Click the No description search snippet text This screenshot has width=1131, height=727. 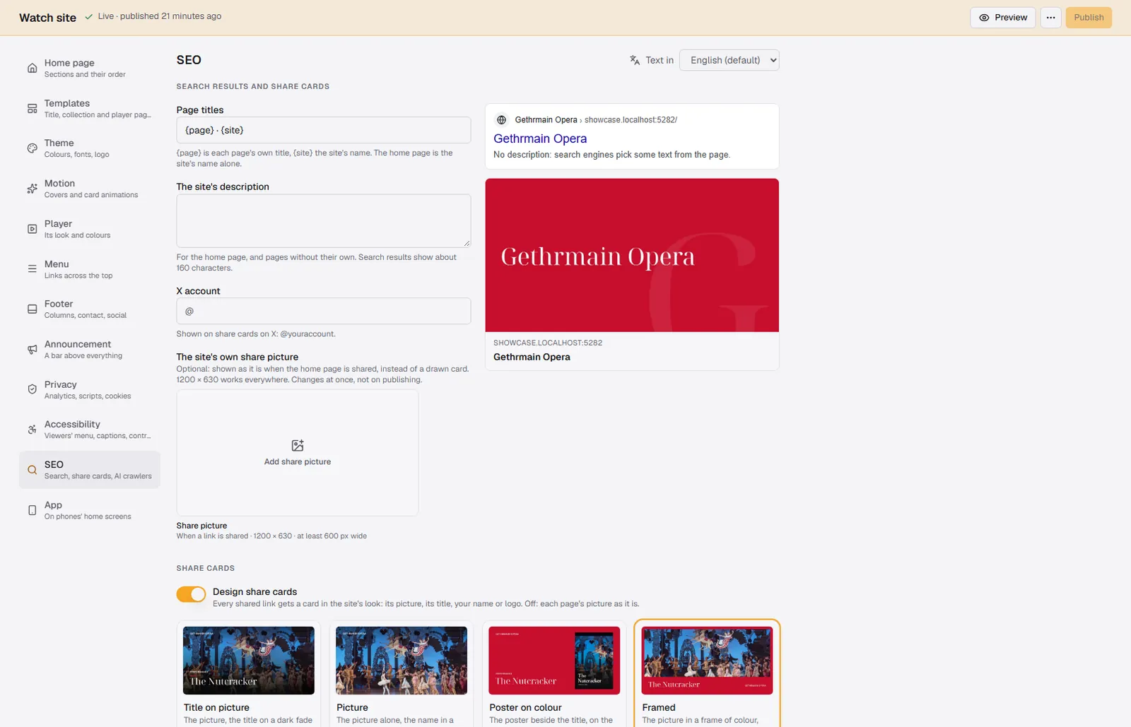pyautogui.click(x=612, y=155)
